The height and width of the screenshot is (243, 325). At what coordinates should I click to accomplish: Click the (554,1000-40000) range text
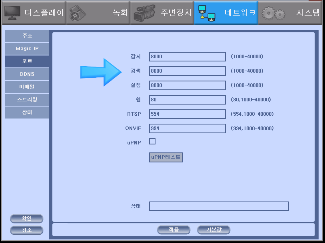click(x=252, y=114)
